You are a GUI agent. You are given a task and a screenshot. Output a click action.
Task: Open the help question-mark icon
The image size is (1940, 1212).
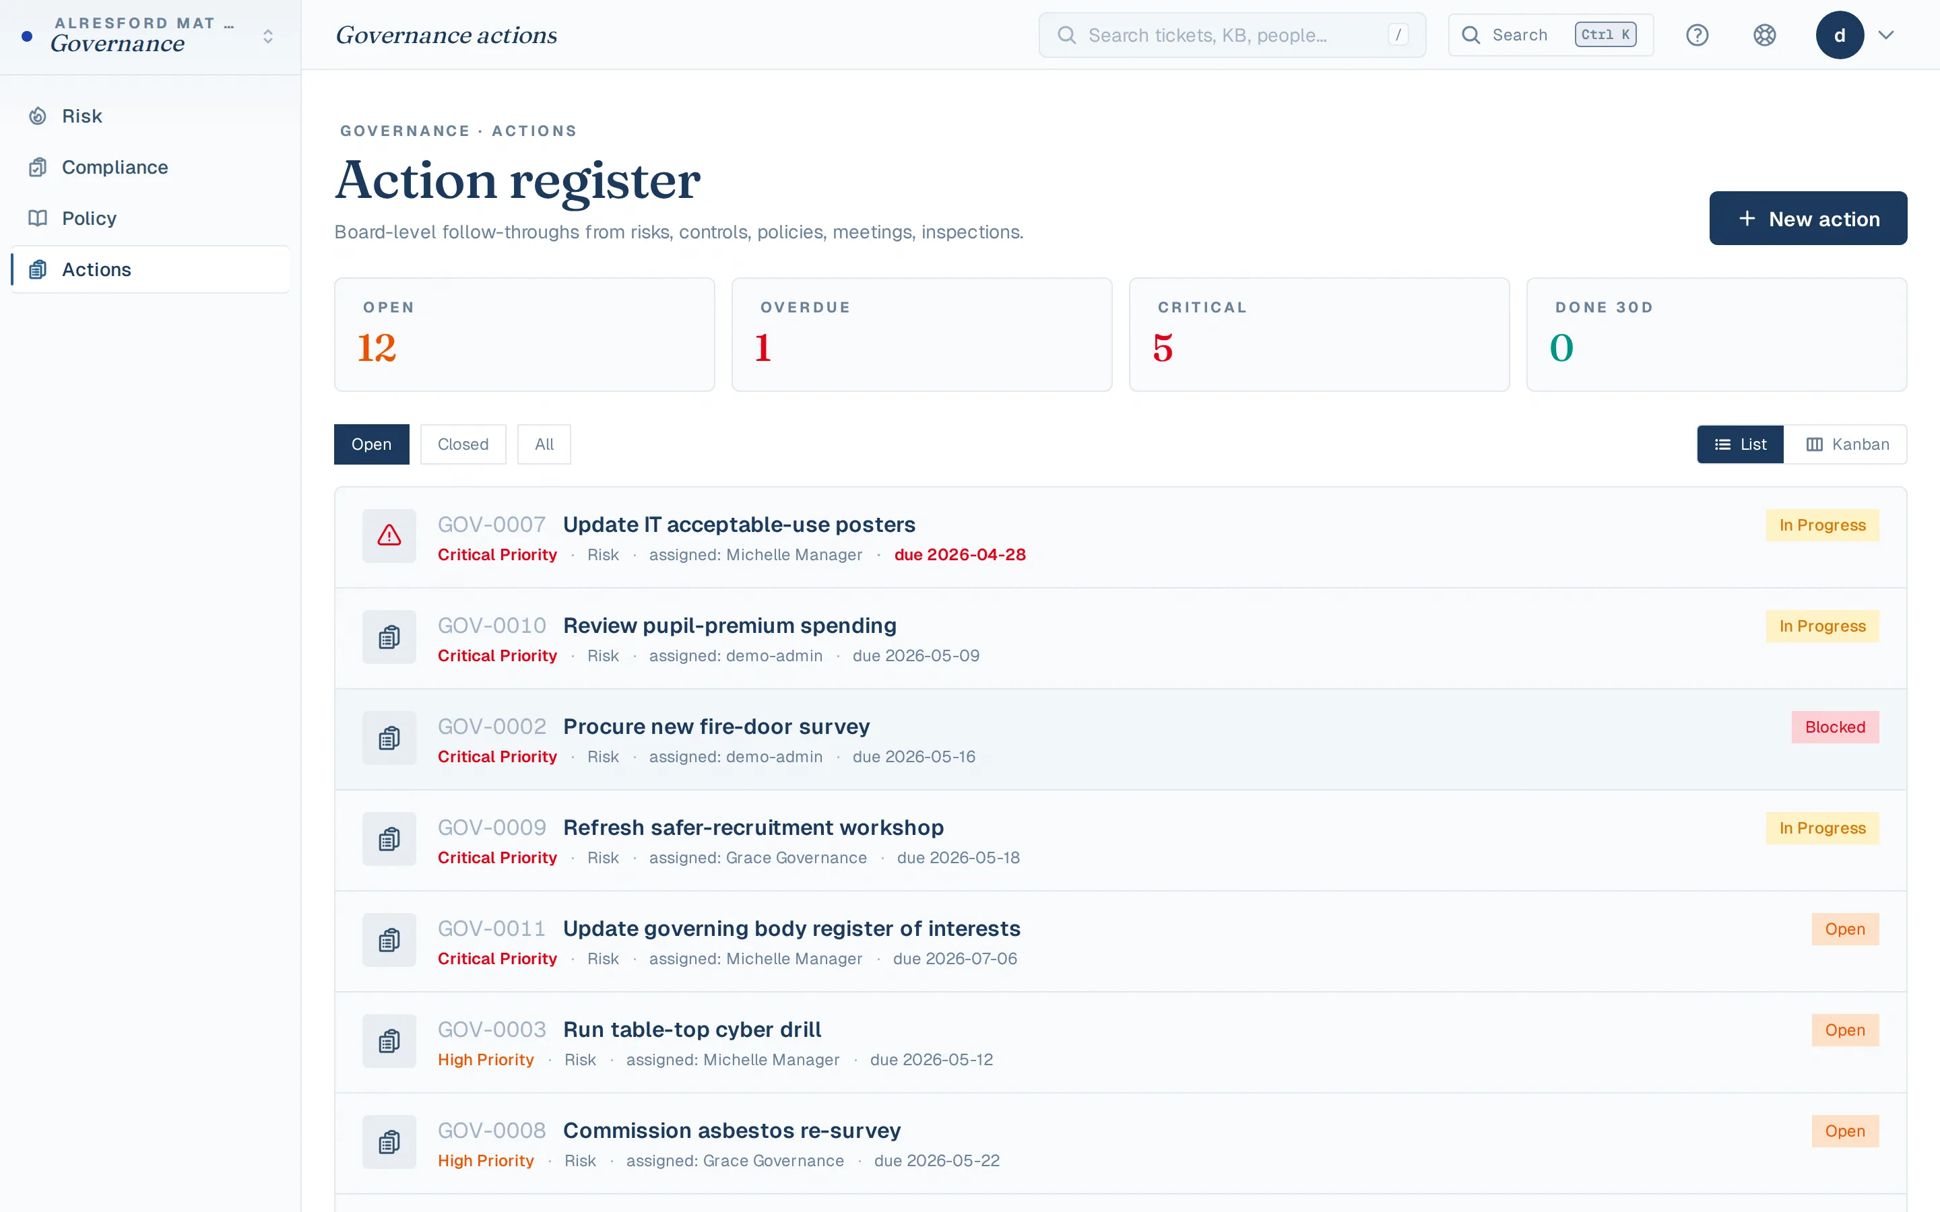click(x=1697, y=35)
